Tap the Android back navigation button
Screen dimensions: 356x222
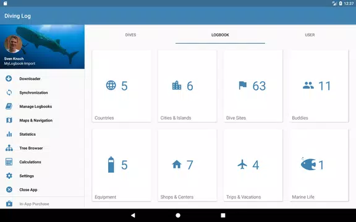(x=133, y=215)
